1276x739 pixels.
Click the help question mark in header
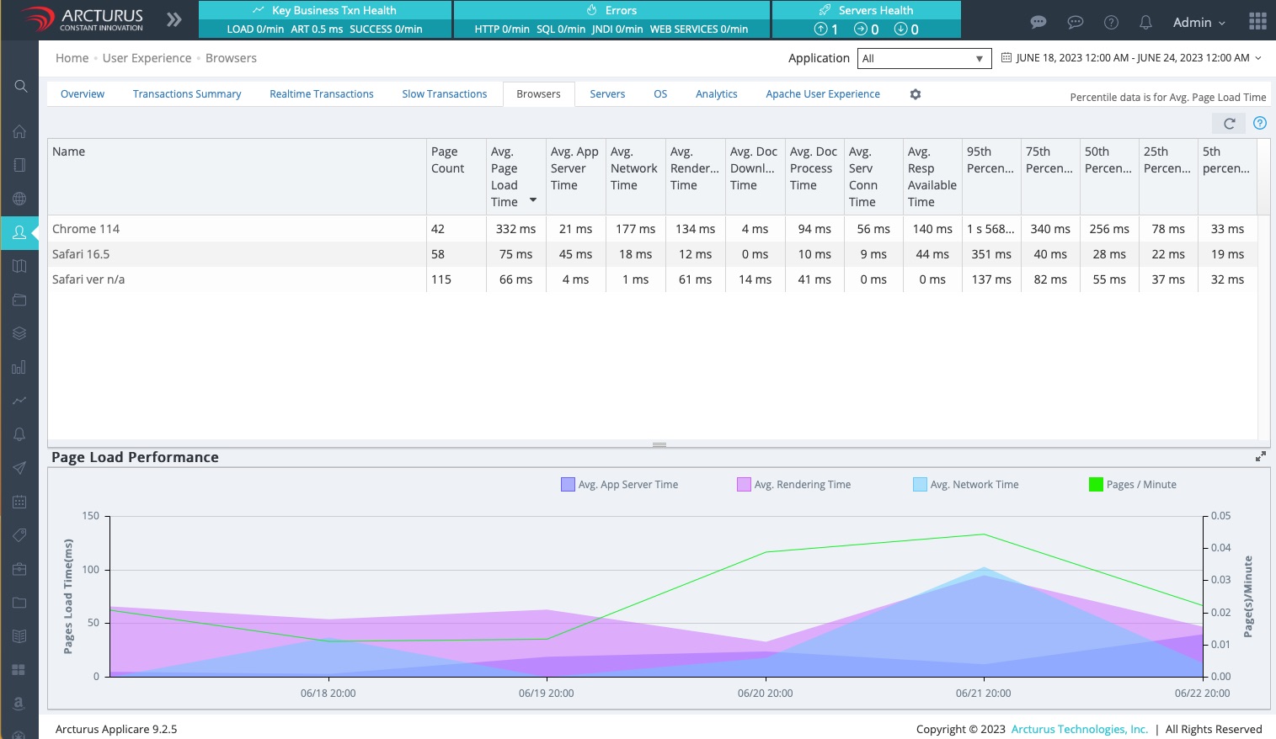tap(1111, 23)
